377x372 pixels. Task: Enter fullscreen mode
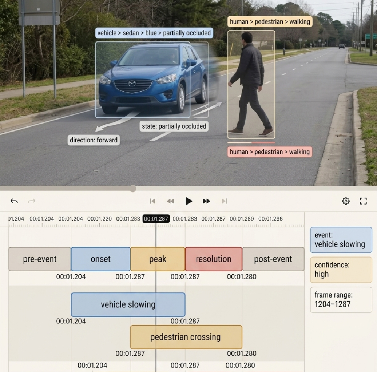pyautogui.click(x=363, y=201)
